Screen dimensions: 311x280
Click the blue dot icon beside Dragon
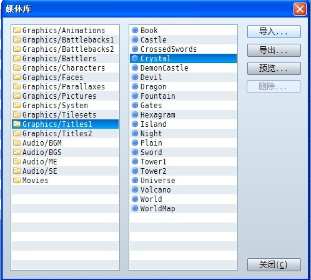pyautogui.click(x=135, y=86)
